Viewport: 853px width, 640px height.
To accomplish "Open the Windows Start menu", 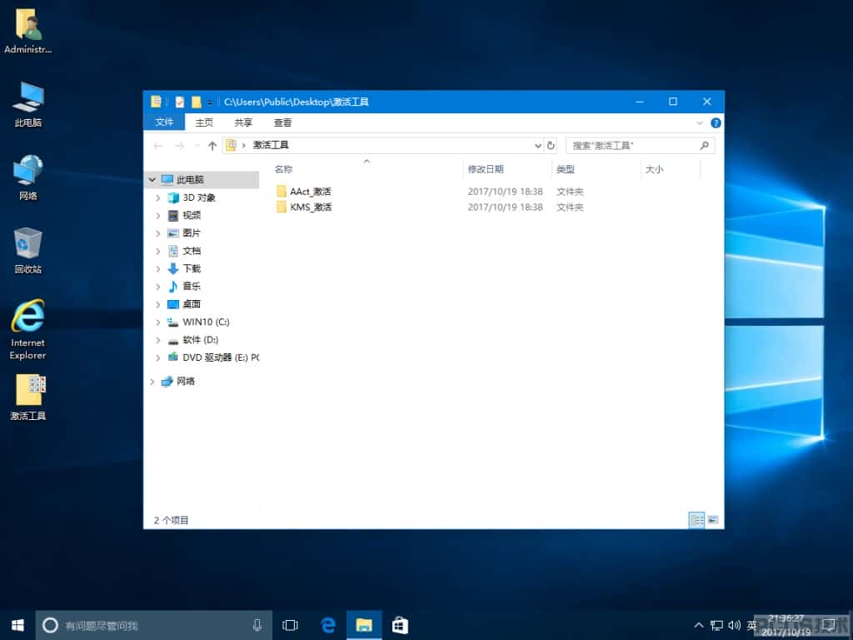I will click(17, 625).
